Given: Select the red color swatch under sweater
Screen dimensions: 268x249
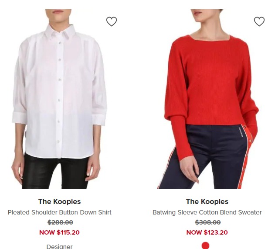Looking at the screenshot, I should click(205, 246).
